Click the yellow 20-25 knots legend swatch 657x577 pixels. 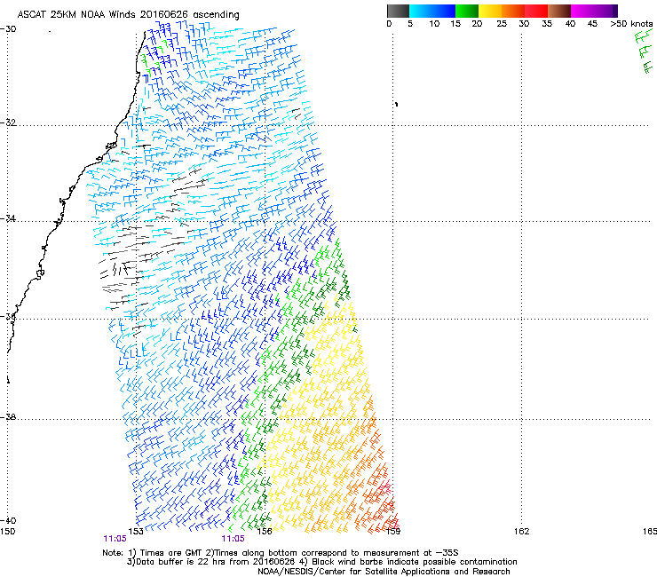(x=490, y=11)
